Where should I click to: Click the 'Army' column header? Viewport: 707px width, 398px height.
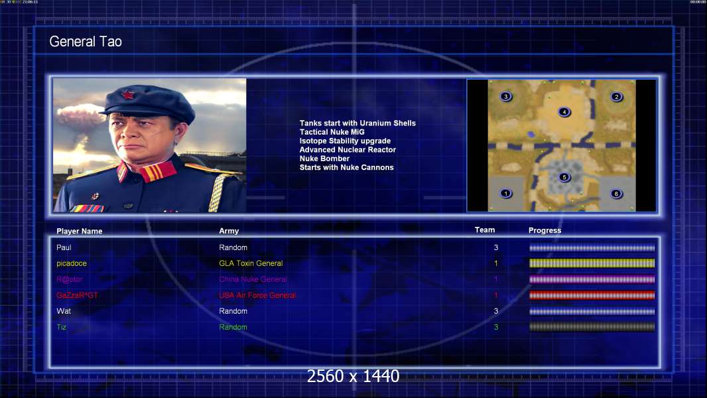pos(229,231)
